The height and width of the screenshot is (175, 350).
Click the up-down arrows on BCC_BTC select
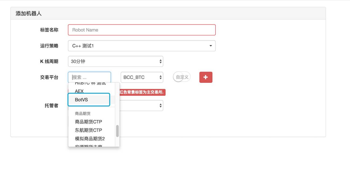click(161, 77)
